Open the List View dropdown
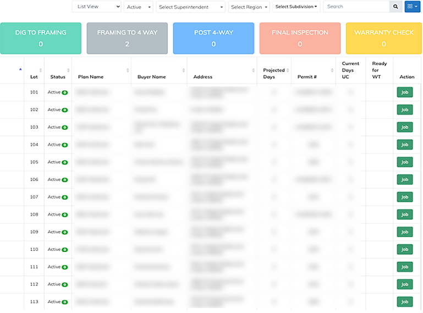Screen dimensions: 423x313 tap(97, 7)
